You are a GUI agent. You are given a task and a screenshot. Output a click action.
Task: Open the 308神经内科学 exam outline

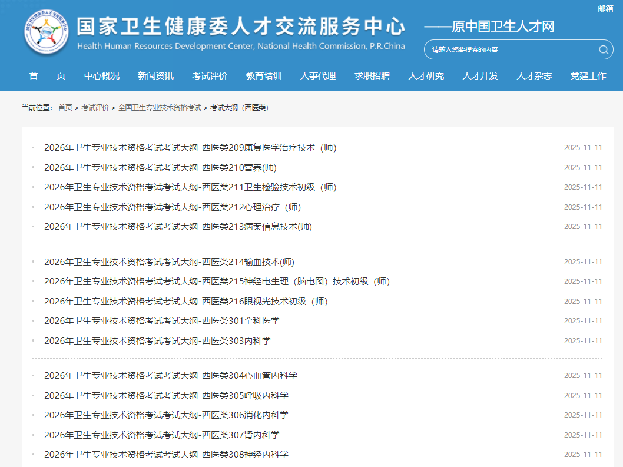tap(166, 455)
